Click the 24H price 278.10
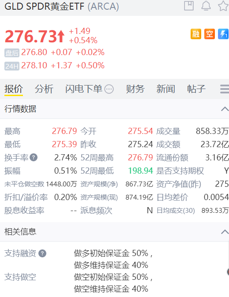The width and height of the screenshot is (229, 297). (x=34, y=66)
